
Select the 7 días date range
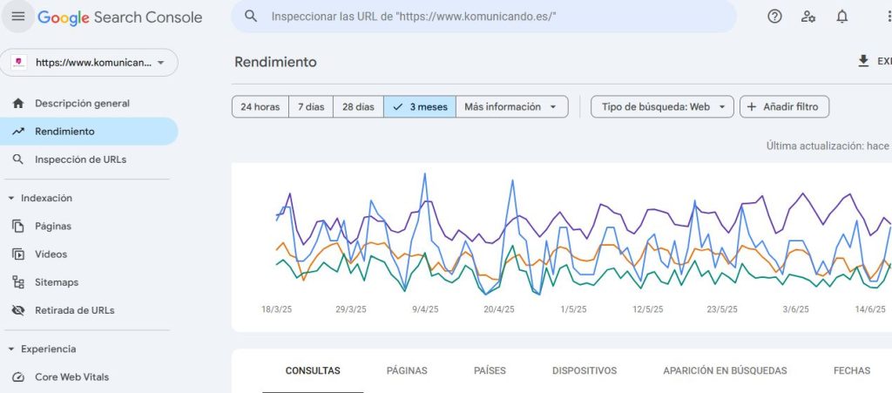pyautogui.click(x=311, y=107)
